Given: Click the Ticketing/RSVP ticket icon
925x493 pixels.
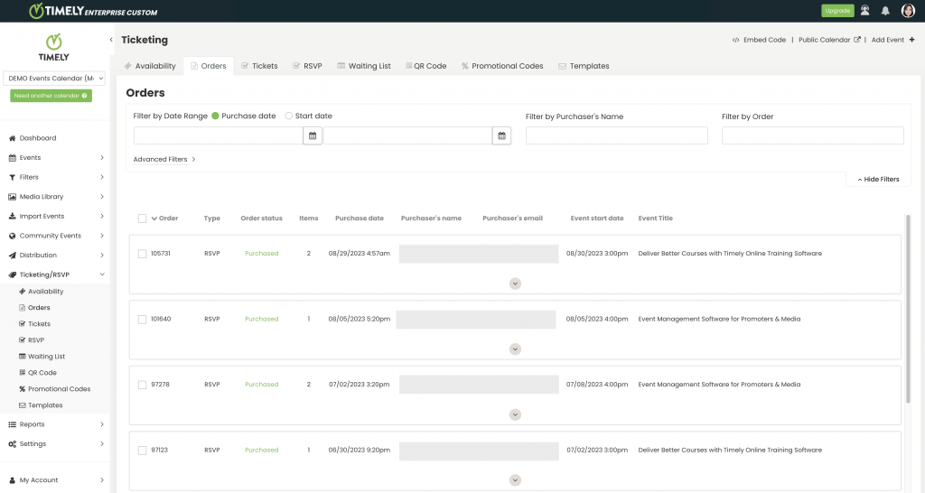Looking at the screenshot, I should 12,274.
